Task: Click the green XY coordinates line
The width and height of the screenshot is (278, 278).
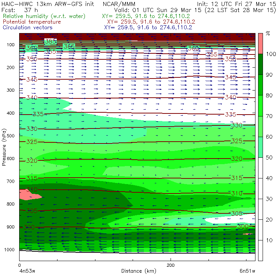Action: tap(146, 16)
